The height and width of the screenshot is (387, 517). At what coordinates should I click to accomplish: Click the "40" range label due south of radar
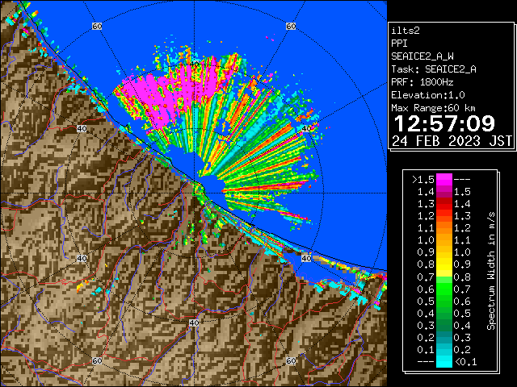coord(194,322)
